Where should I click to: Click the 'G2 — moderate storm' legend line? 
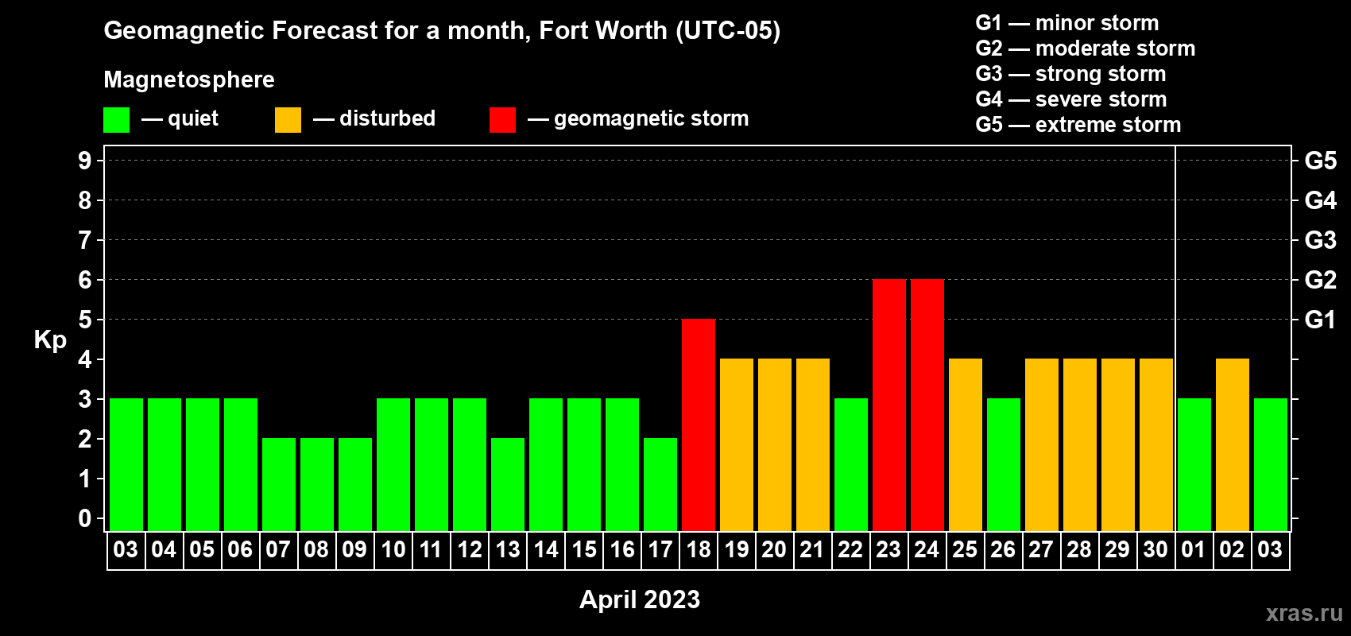(1086, 48)
